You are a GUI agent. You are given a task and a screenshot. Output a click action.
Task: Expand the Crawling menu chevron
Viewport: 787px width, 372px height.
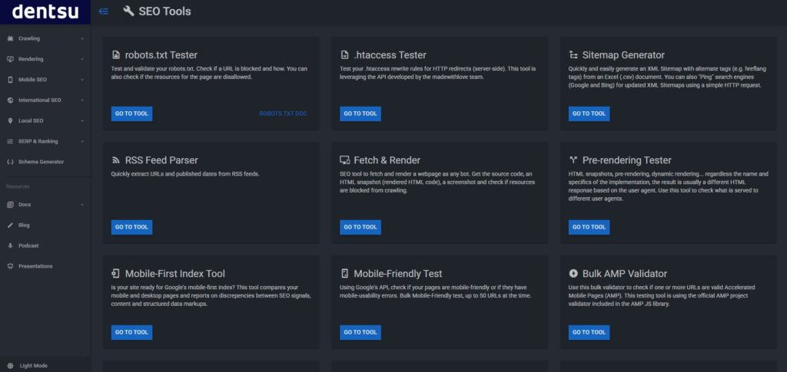(x=82, y=38)
